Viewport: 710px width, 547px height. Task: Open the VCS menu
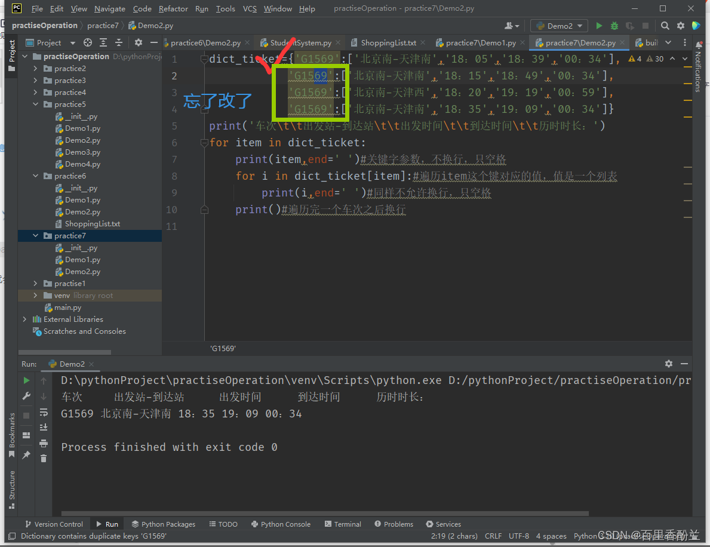[250, 8]
